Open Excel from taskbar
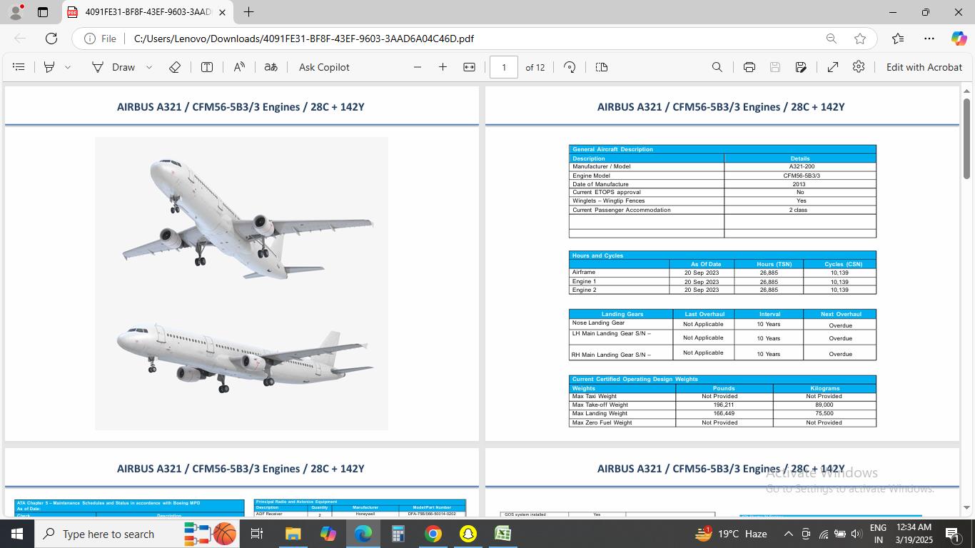Screen dimensions: 975x548 click(502, 534)
